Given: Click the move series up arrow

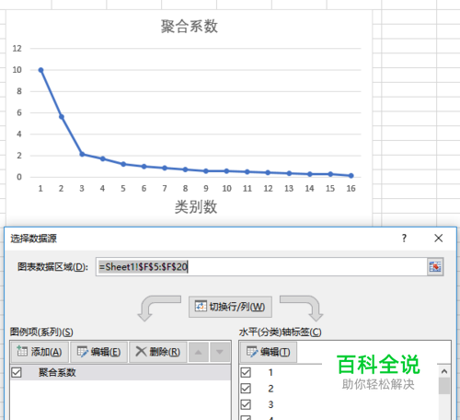Looking at the screenshot, I should point(199,352).
